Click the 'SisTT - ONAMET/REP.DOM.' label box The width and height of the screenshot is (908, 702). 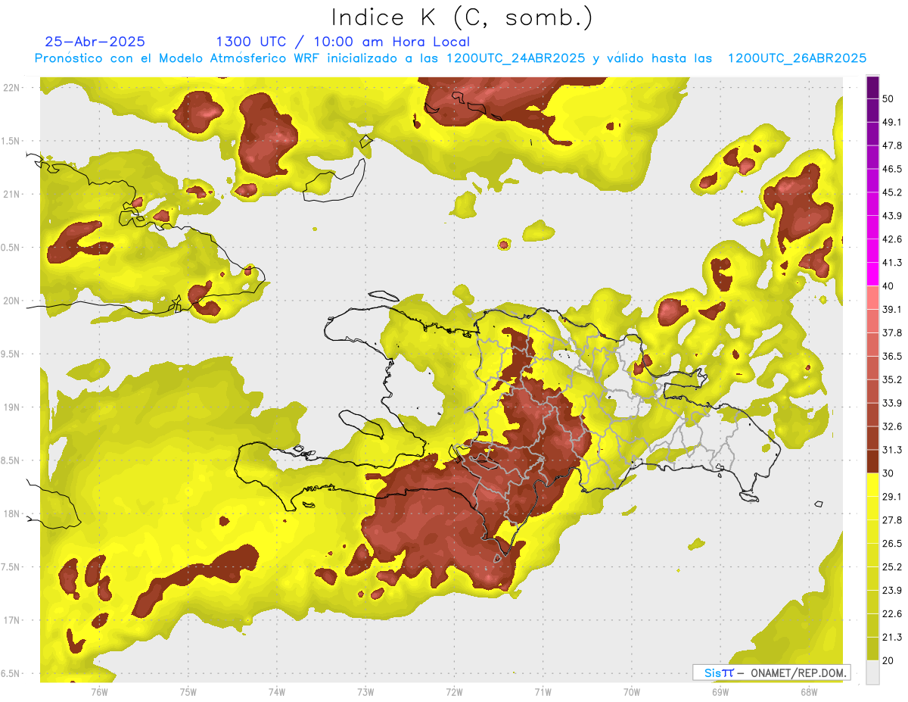click(771, 672)
